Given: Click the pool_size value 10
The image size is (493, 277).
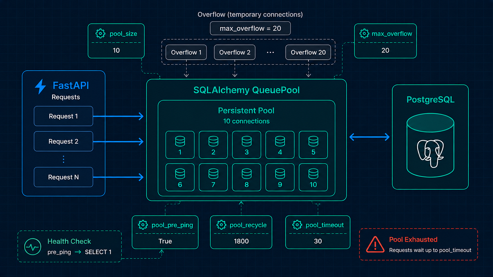Looking at the screenshot, I should coord(116,50).
